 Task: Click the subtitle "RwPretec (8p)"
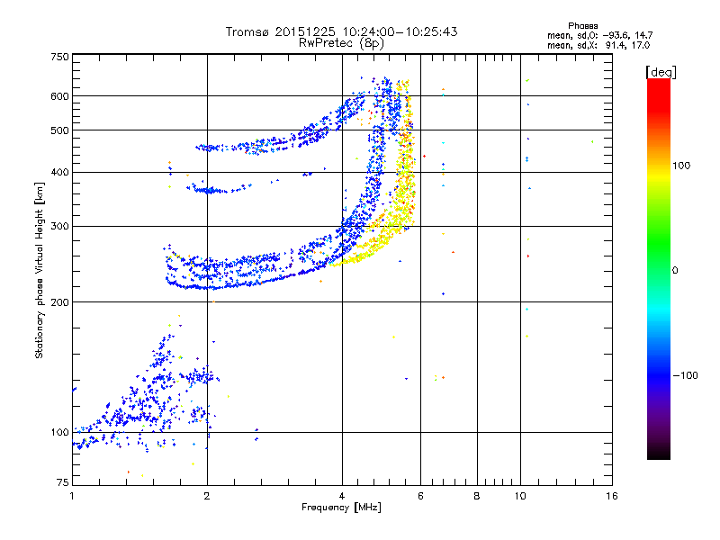point(341,43)
